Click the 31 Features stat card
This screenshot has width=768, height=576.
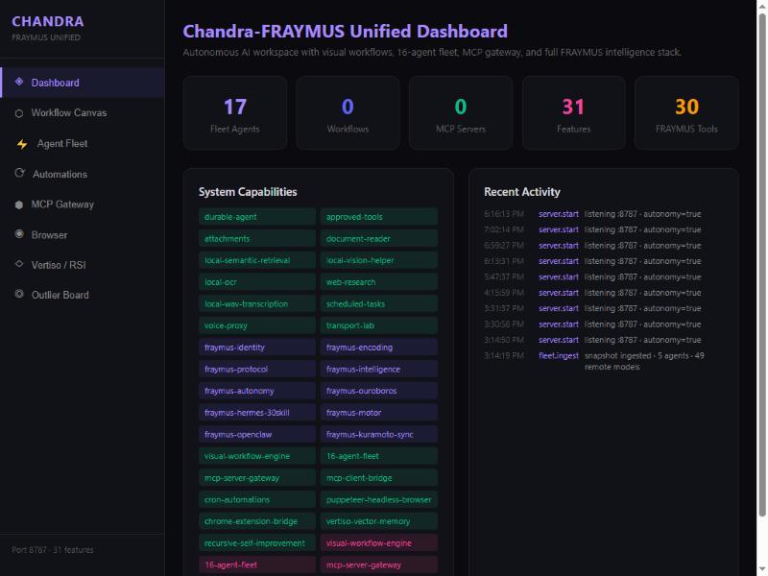[573, 113]
